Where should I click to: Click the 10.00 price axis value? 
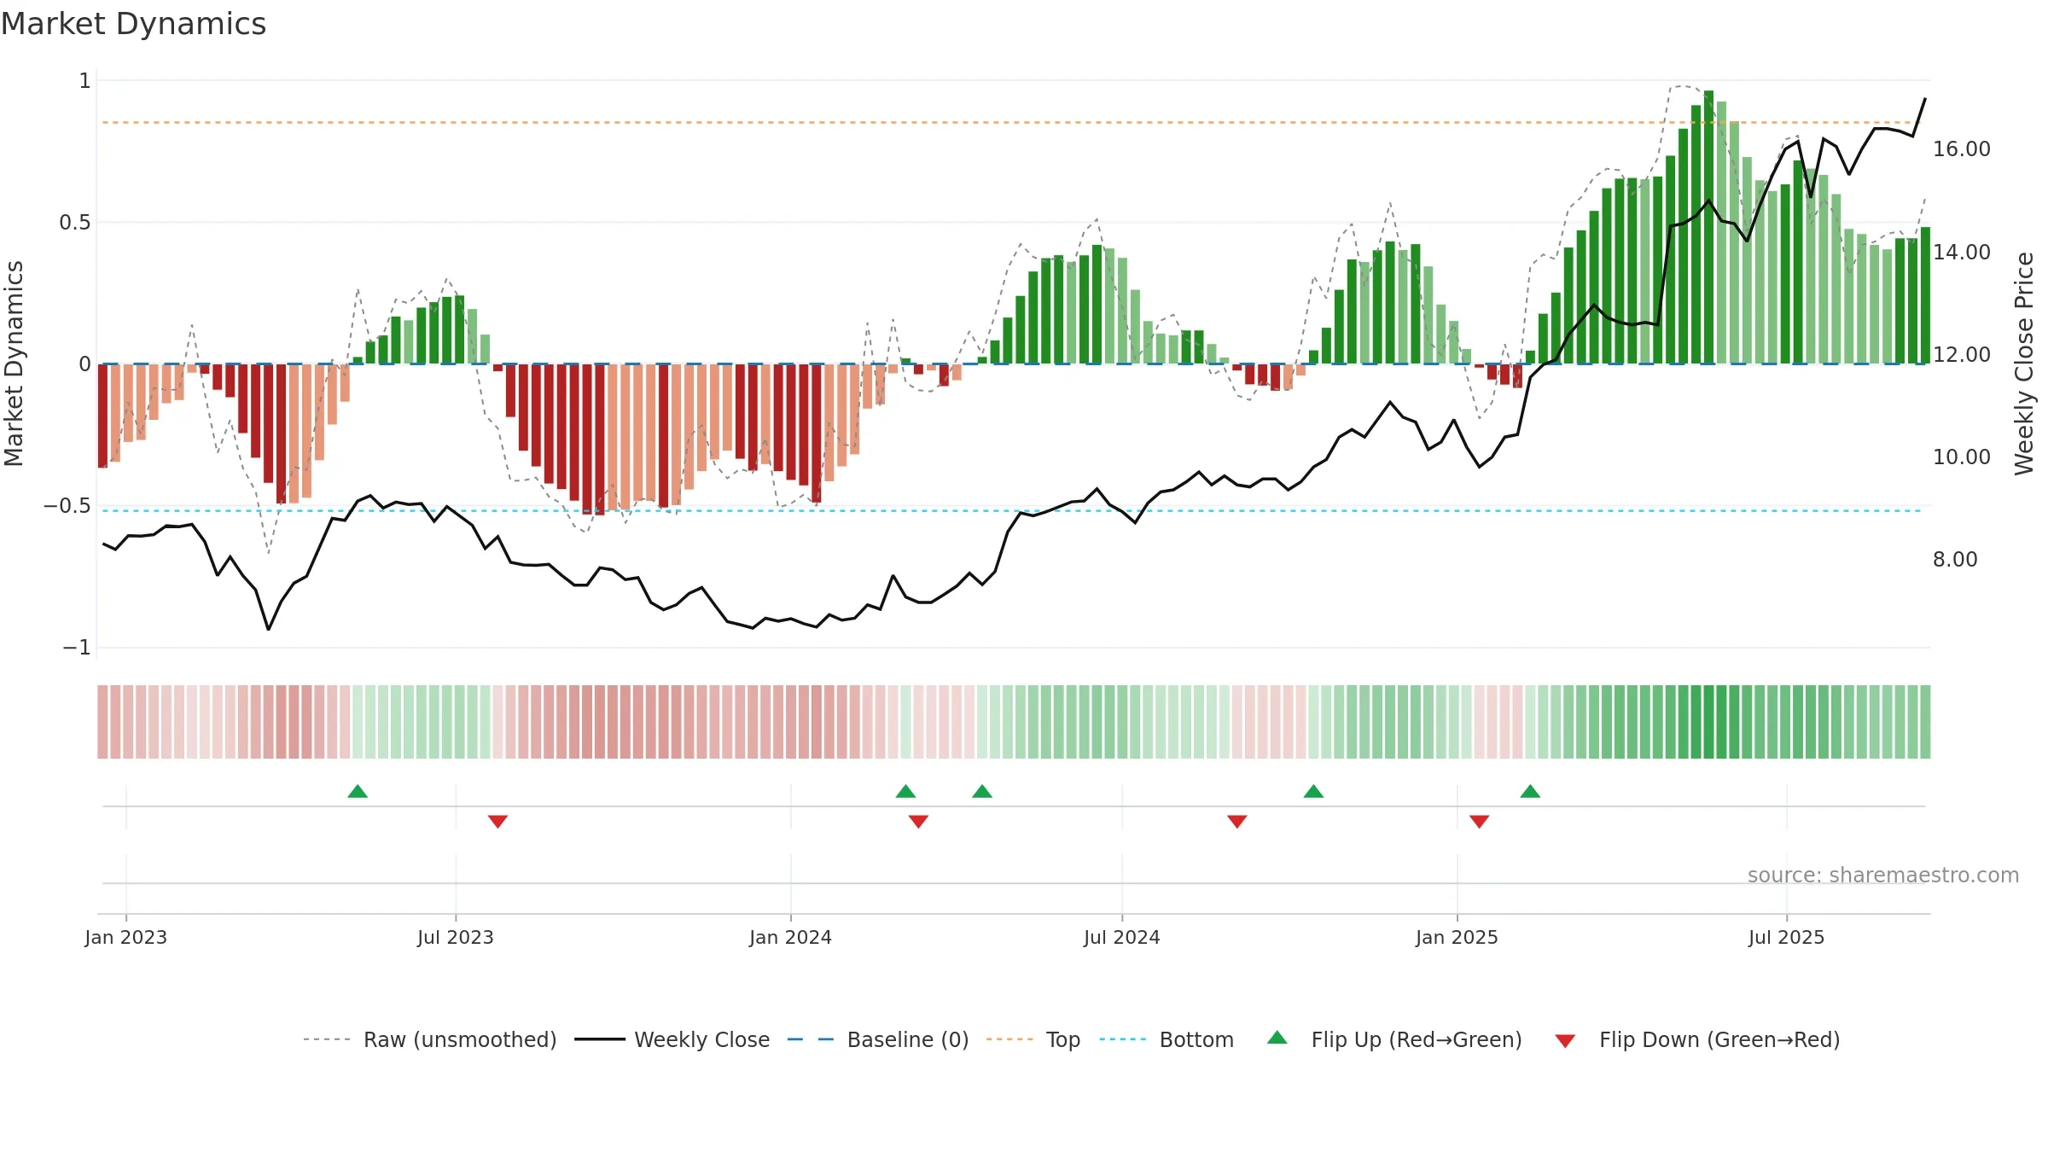[1962, 457]
